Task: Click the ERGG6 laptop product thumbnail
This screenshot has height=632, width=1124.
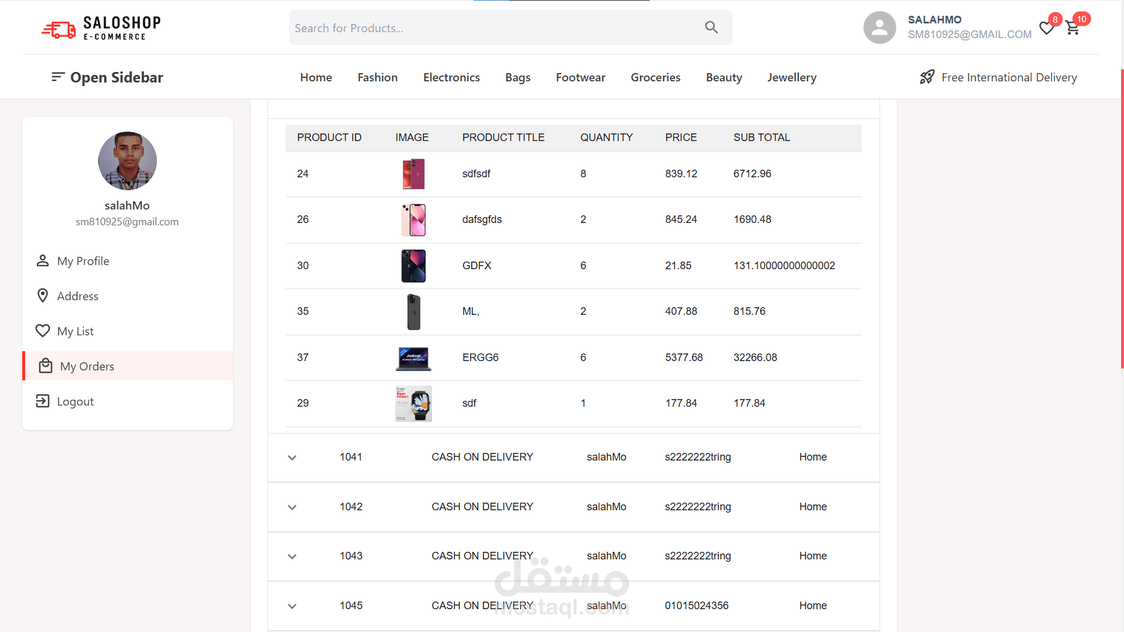Action: pyautogui.click(x=413, y=358)
